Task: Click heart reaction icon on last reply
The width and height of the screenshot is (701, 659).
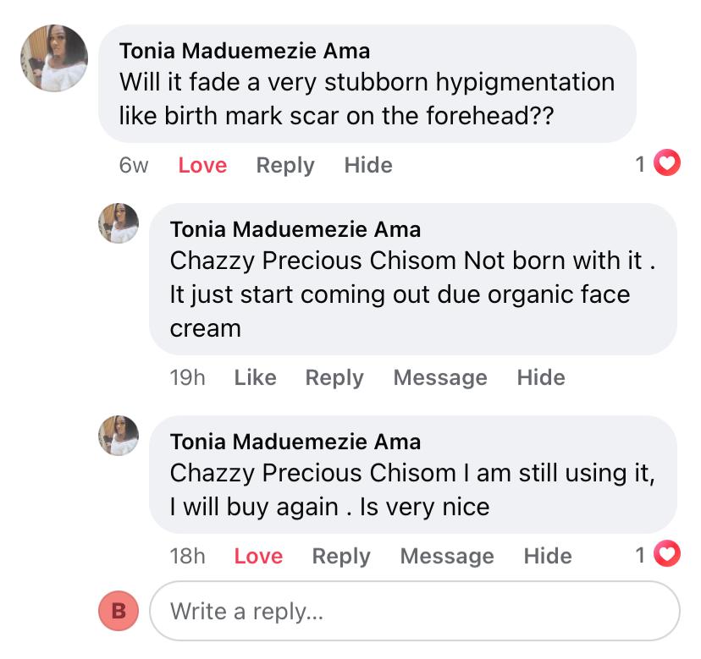Action: pyautogui.click(x=669, y=555)
